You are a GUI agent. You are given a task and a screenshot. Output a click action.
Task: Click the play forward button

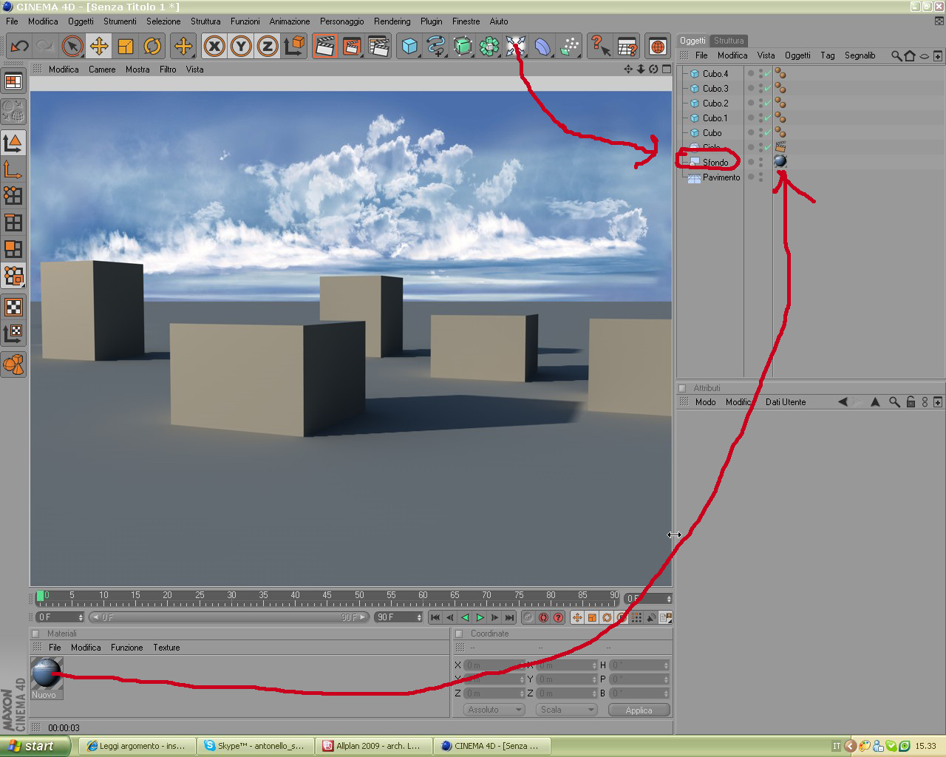[x=480, y=617]
